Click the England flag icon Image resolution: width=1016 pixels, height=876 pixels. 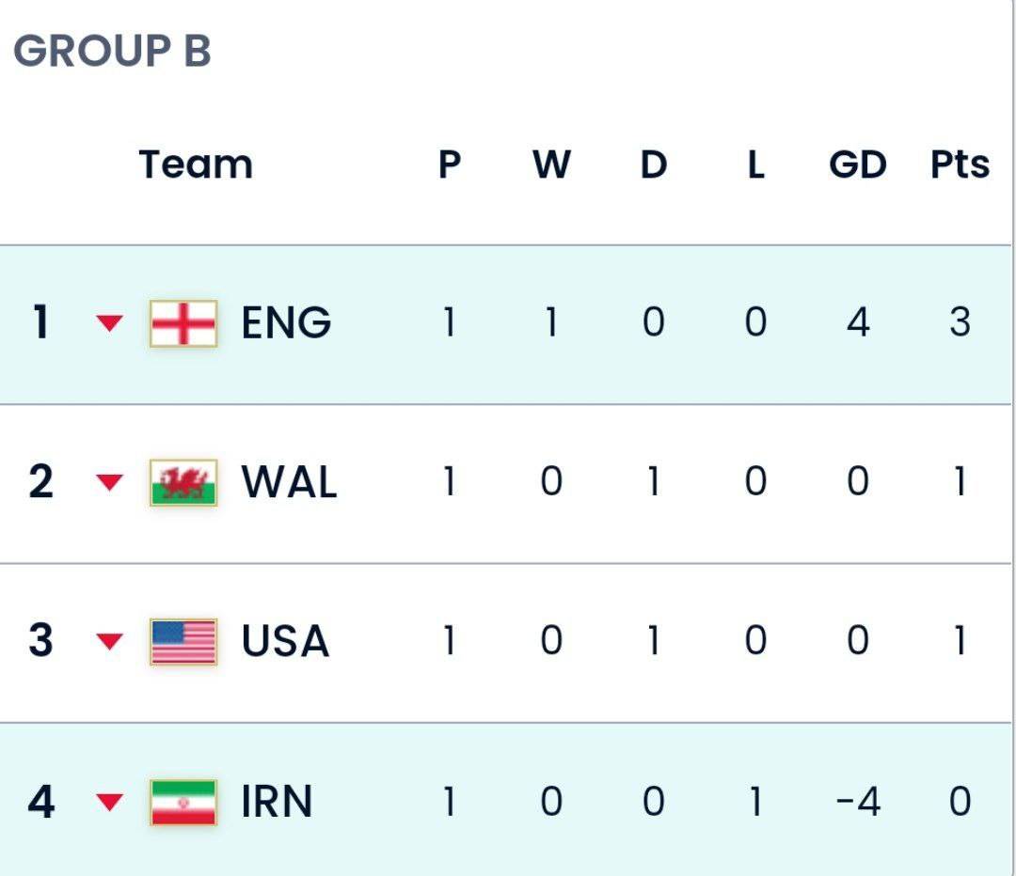(183, 323)
